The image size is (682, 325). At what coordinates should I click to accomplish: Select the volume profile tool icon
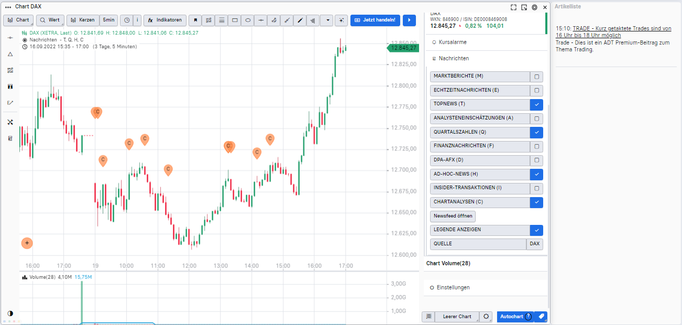tap(313, 20)
